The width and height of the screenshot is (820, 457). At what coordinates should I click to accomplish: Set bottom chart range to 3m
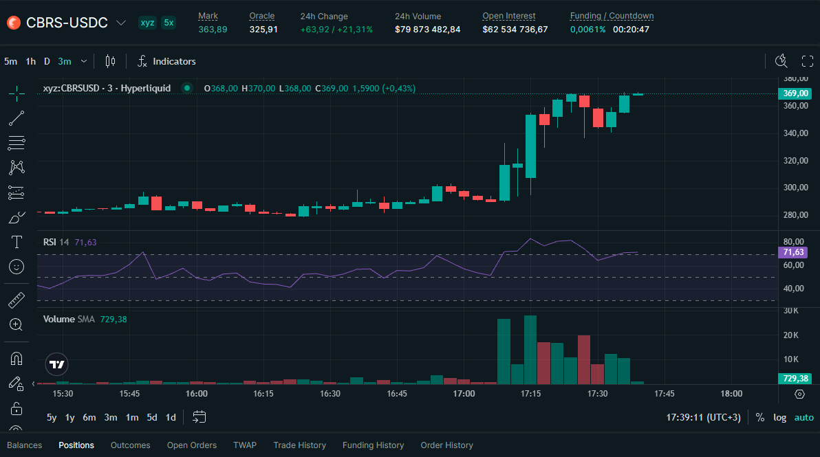tap(110, 417)
